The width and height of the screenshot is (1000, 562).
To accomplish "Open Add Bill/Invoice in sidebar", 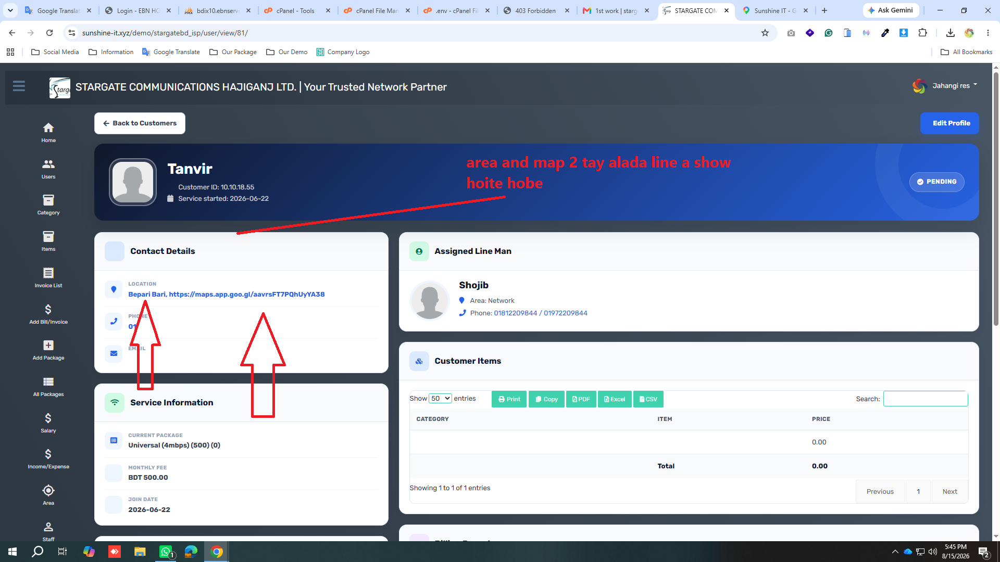I will [x=48, y=314].
